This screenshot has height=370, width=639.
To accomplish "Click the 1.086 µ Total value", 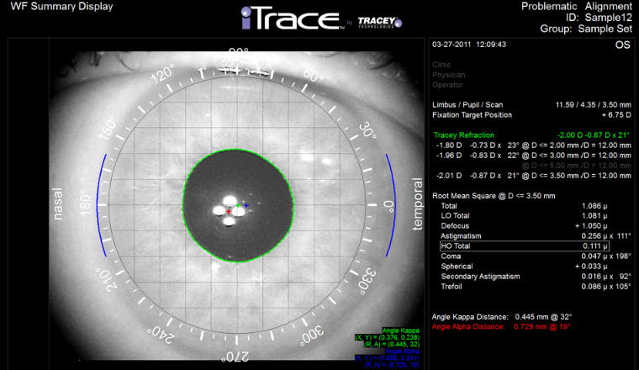I will coord(594,206).
